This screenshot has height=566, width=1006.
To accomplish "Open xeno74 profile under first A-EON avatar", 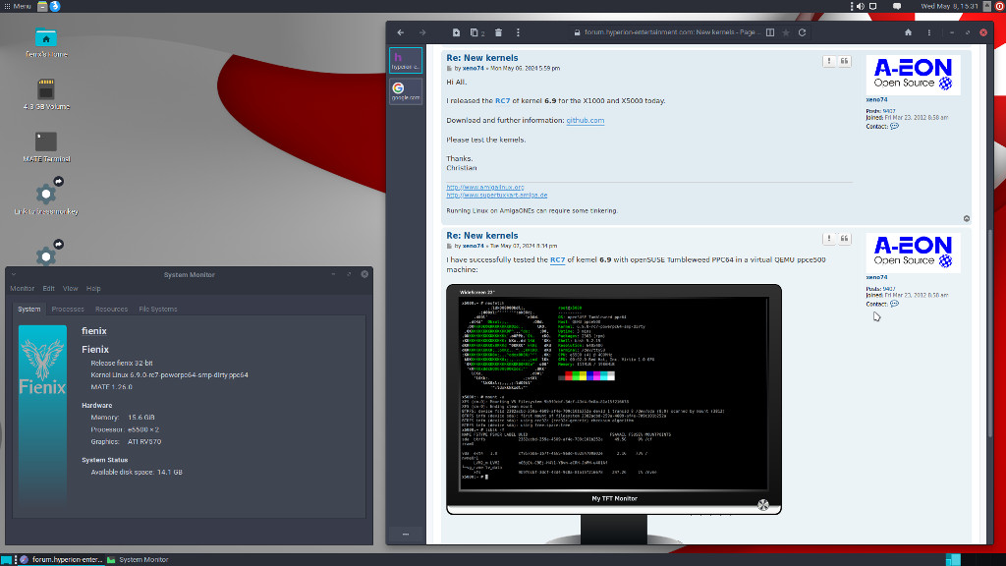I will [x=876, y=99].
